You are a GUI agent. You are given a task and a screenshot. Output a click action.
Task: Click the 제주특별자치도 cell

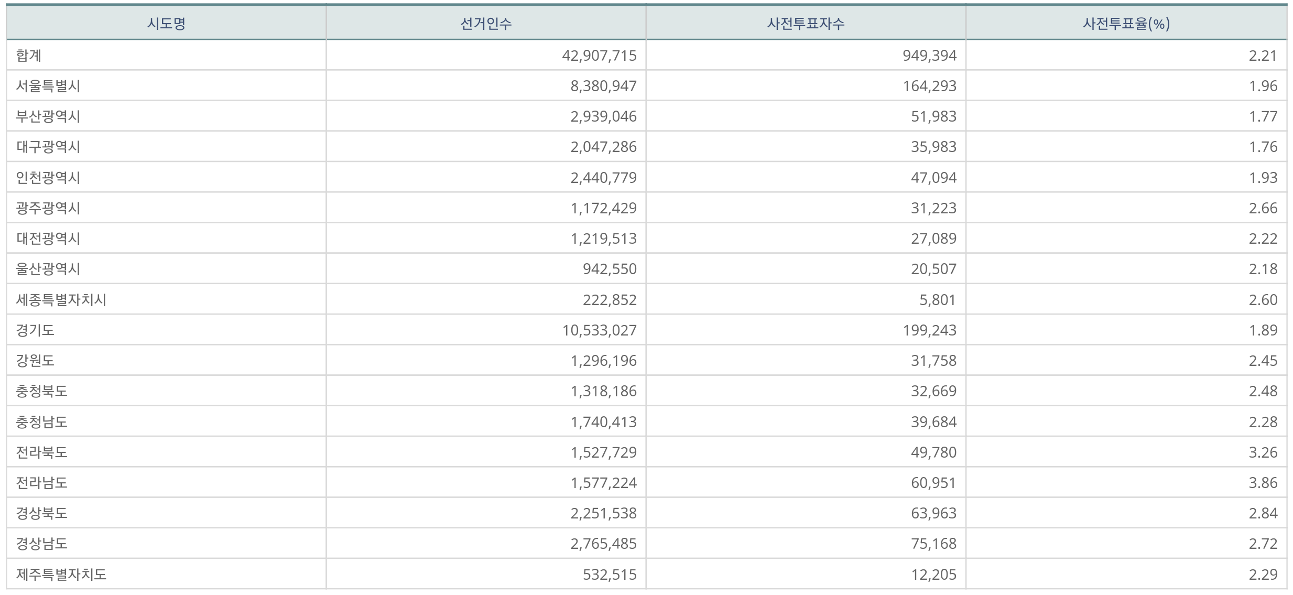(61, 575)
